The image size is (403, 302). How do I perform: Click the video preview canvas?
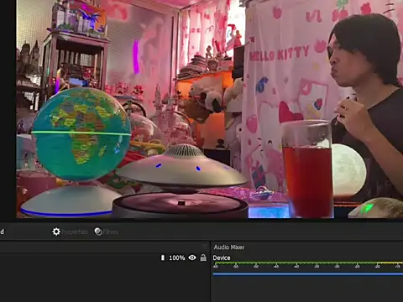(210, 109)
